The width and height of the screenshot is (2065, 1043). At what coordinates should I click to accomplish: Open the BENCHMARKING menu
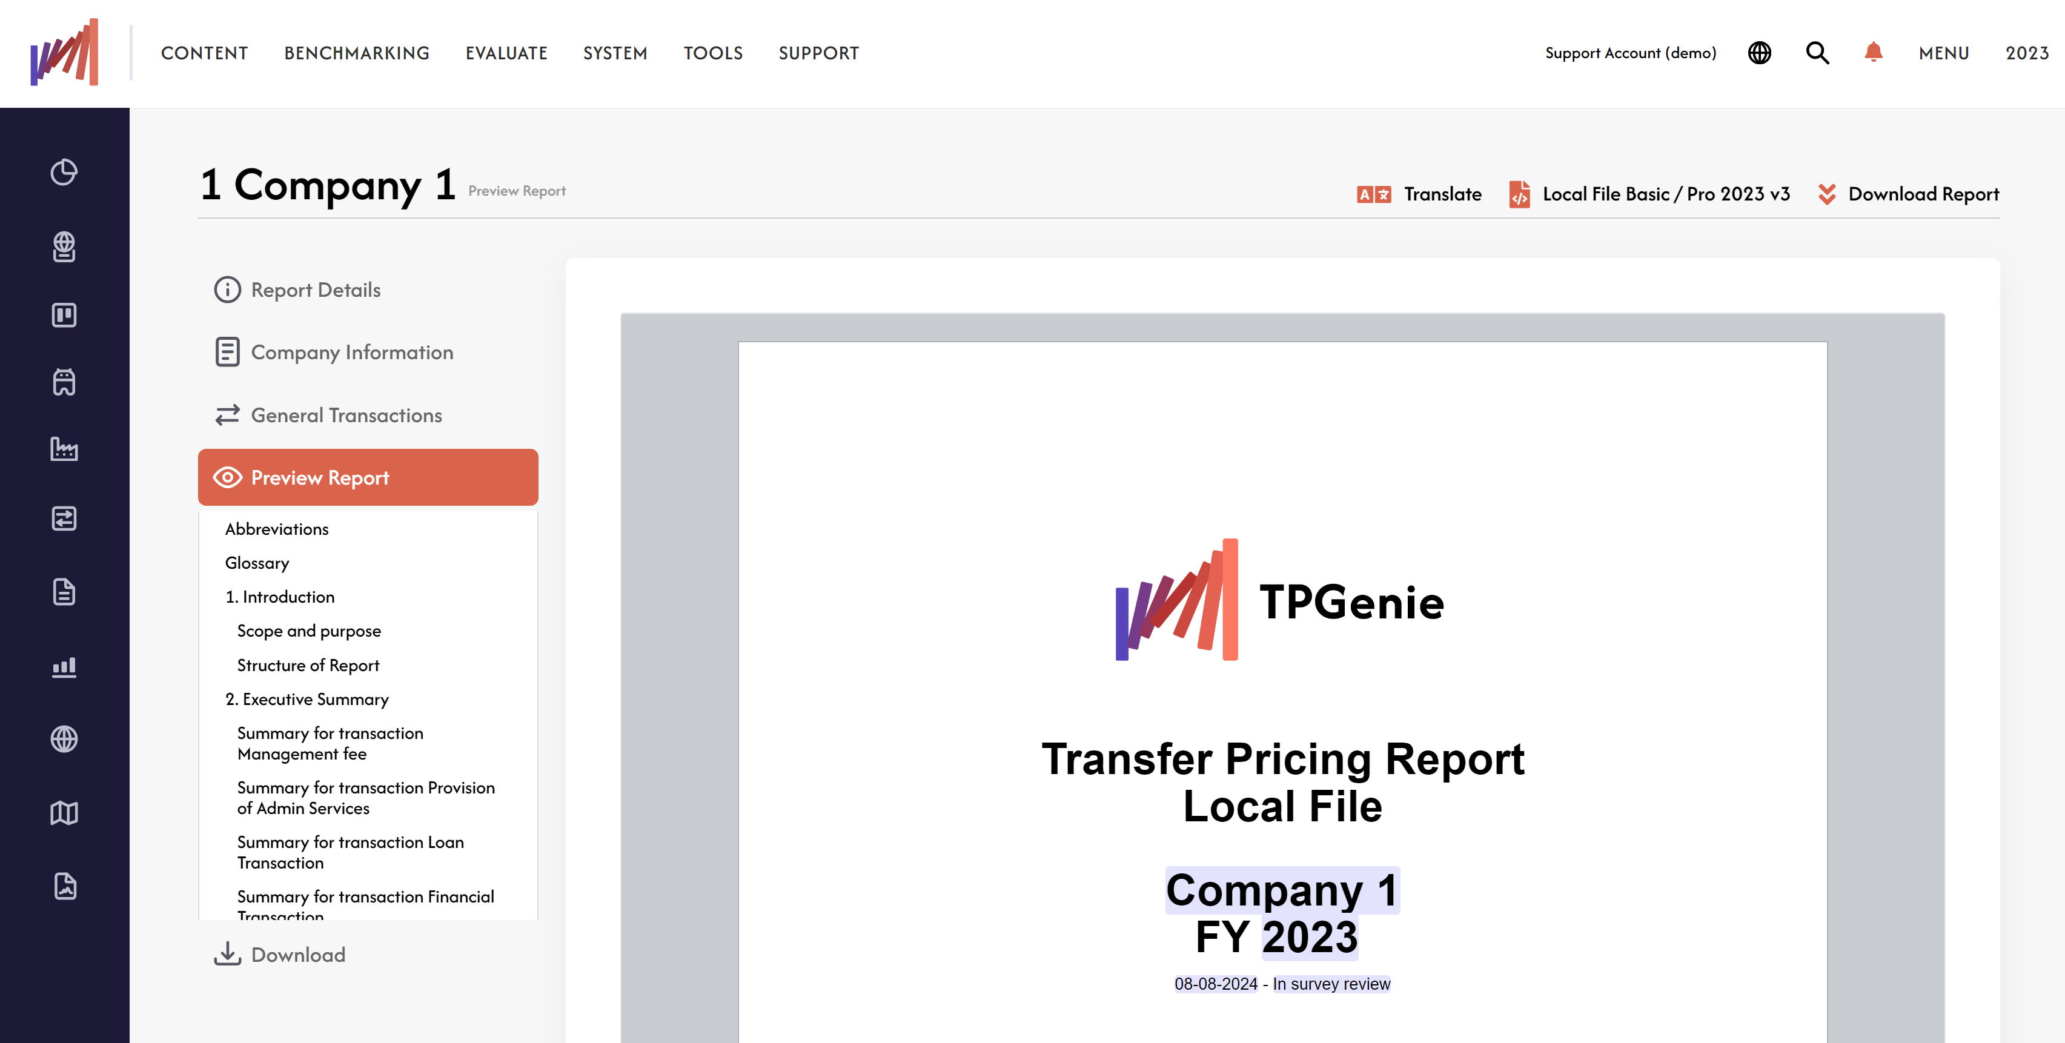357,53
